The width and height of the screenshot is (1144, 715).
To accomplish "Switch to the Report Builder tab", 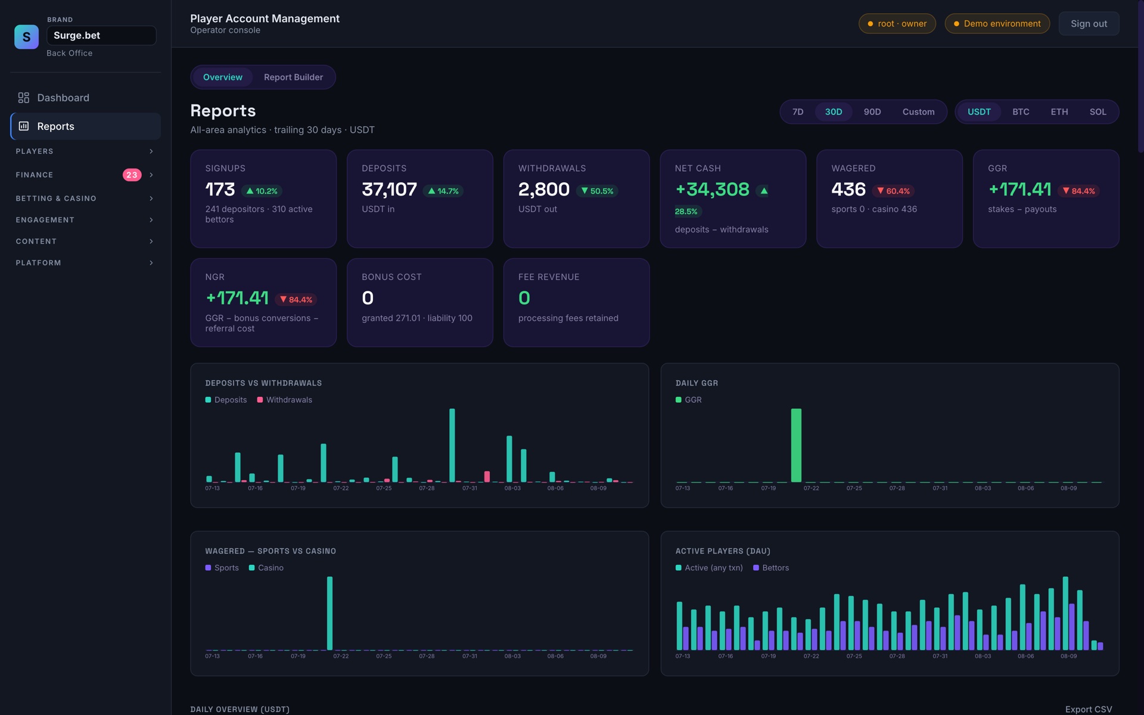I will (293, 77).
